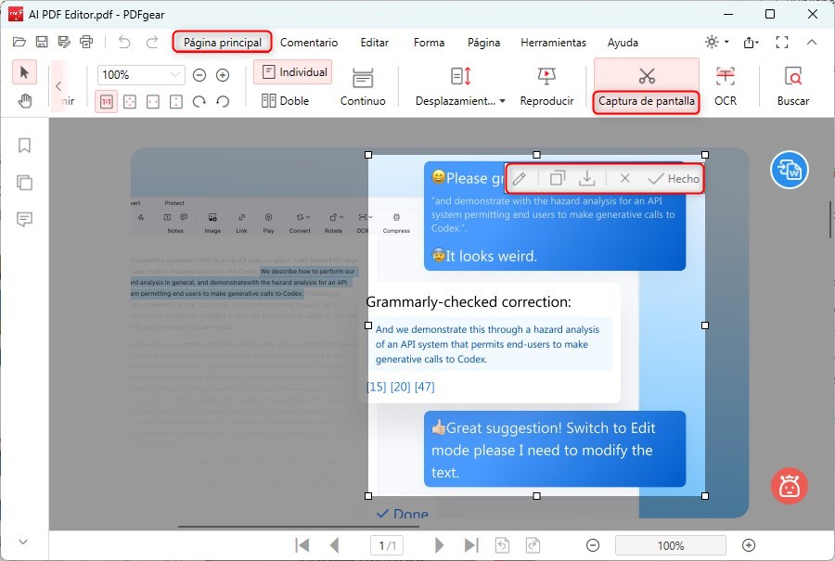835x561 pixels.
Task: Click the page number field showing 1/1
Action: (x=388, y=545)
